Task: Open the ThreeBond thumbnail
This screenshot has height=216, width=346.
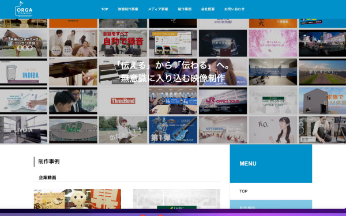Action: click(x=123, y=101)
